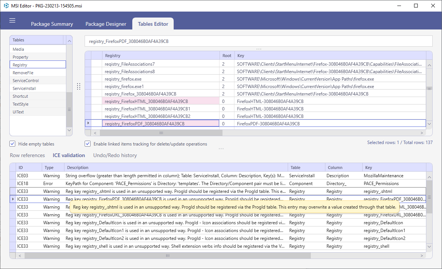Click the horizontal splitter dots below checkboxes
This screenshot has height=269, width=442.
(x=221, y=148)
